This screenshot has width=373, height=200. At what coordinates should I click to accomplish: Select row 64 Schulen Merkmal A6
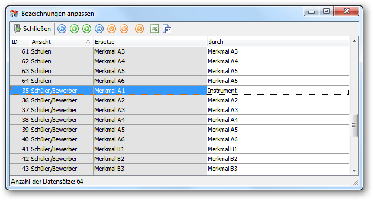click(x=179, y=81)
